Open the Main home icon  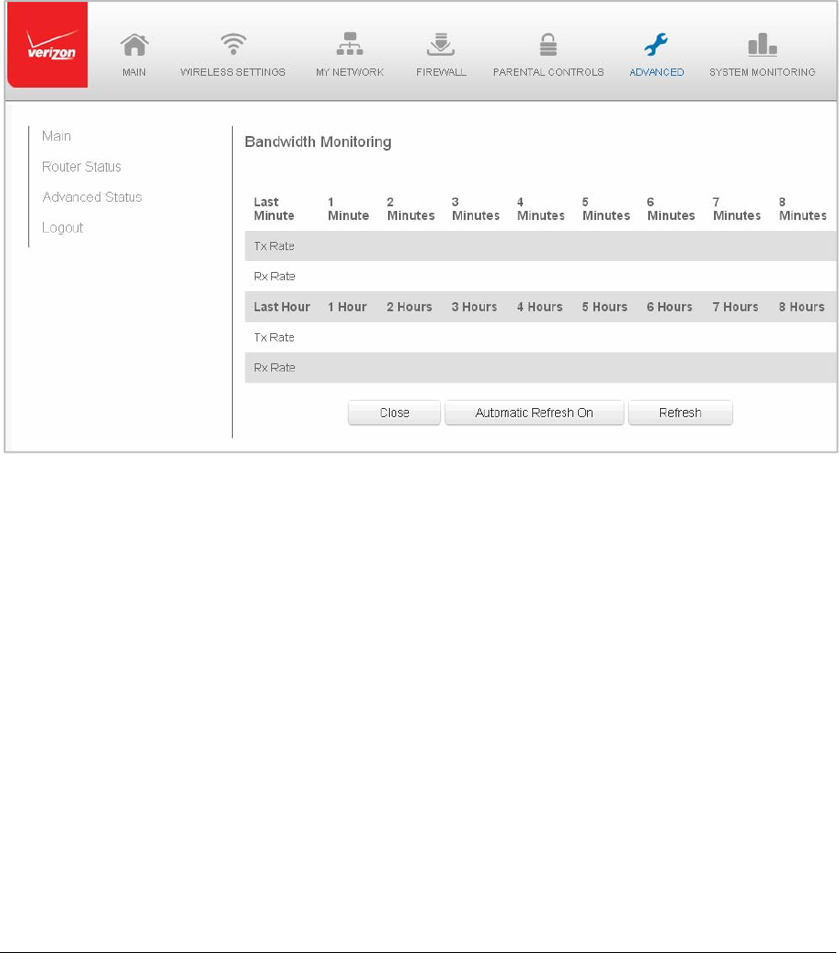point(134,45)
